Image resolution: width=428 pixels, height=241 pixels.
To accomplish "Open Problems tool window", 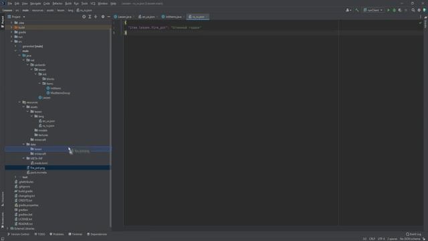I will pos(56,234).
